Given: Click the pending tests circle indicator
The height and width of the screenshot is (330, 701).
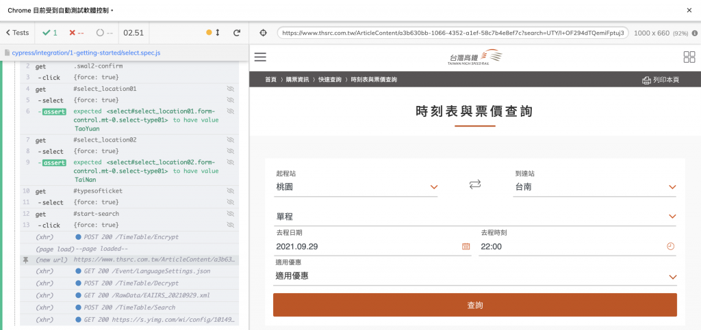Looking at the screenshot, I should coord(105,33).
